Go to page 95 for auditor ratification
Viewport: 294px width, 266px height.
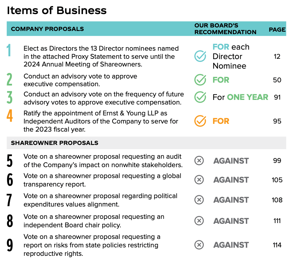click(277, 121)
